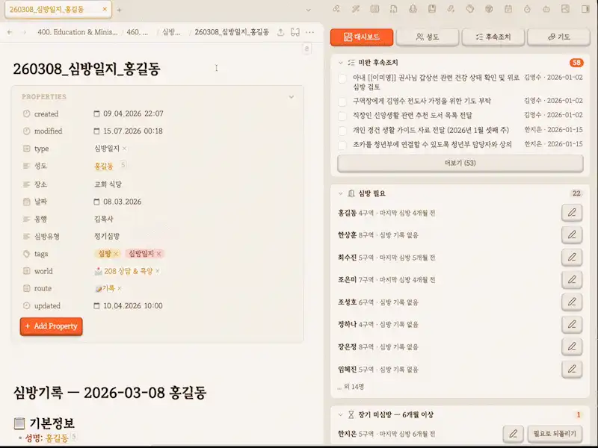Remove the 심방일지 tag

(x=159, y=254)
